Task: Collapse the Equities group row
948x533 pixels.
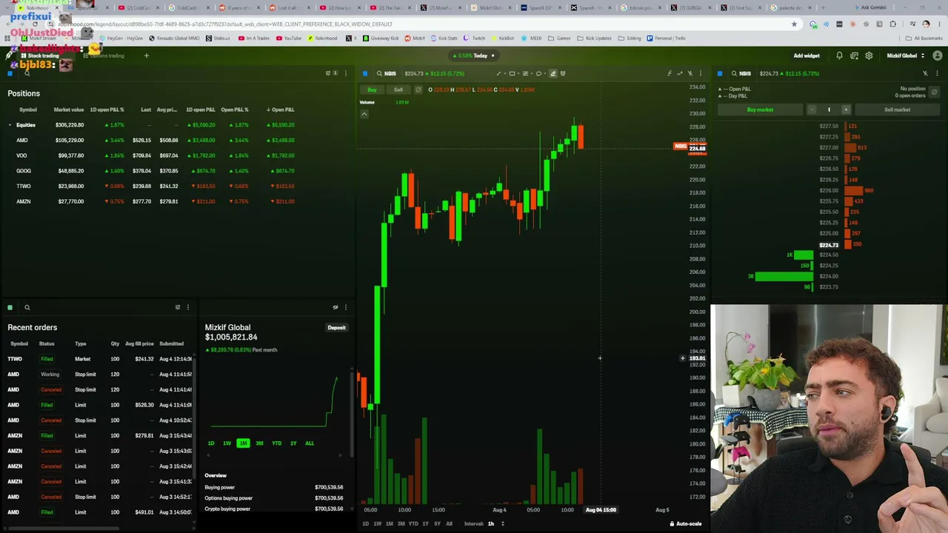Action: point(10,125)
